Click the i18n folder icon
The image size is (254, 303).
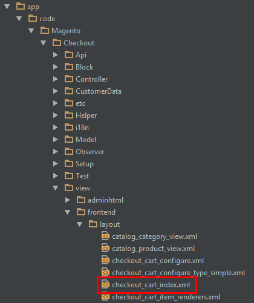click(x=69, y=127)
